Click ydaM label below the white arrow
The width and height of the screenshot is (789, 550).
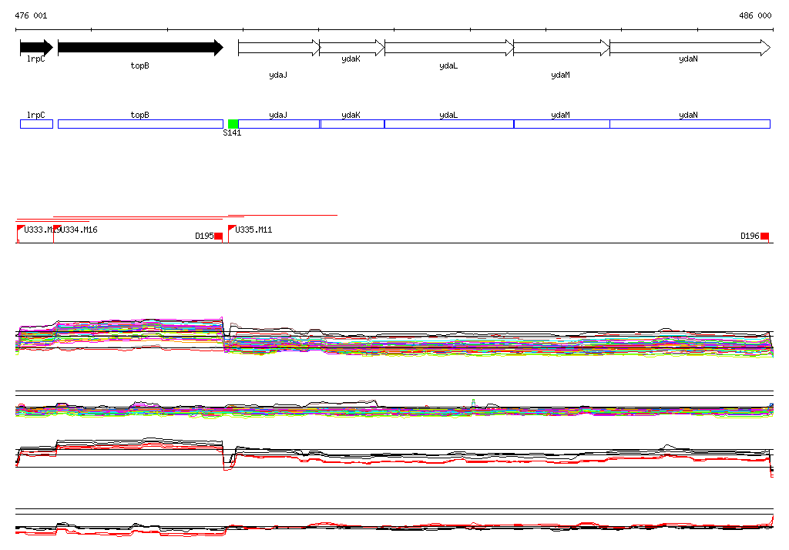(561, 75)
